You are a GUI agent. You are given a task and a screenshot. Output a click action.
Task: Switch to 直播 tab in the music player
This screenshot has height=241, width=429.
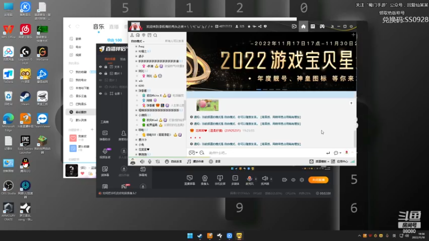click(x=114, y=27)
